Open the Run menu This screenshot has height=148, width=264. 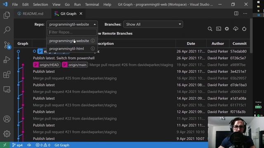77,5
